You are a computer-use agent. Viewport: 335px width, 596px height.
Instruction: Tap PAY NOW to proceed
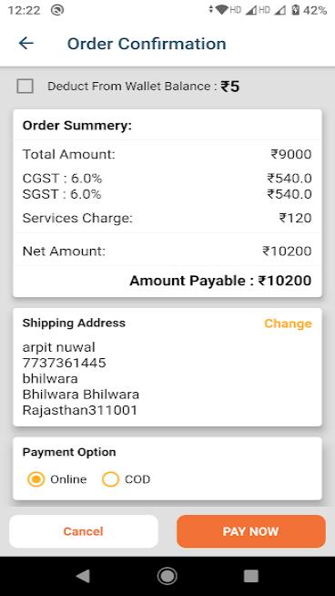(251, 531)
